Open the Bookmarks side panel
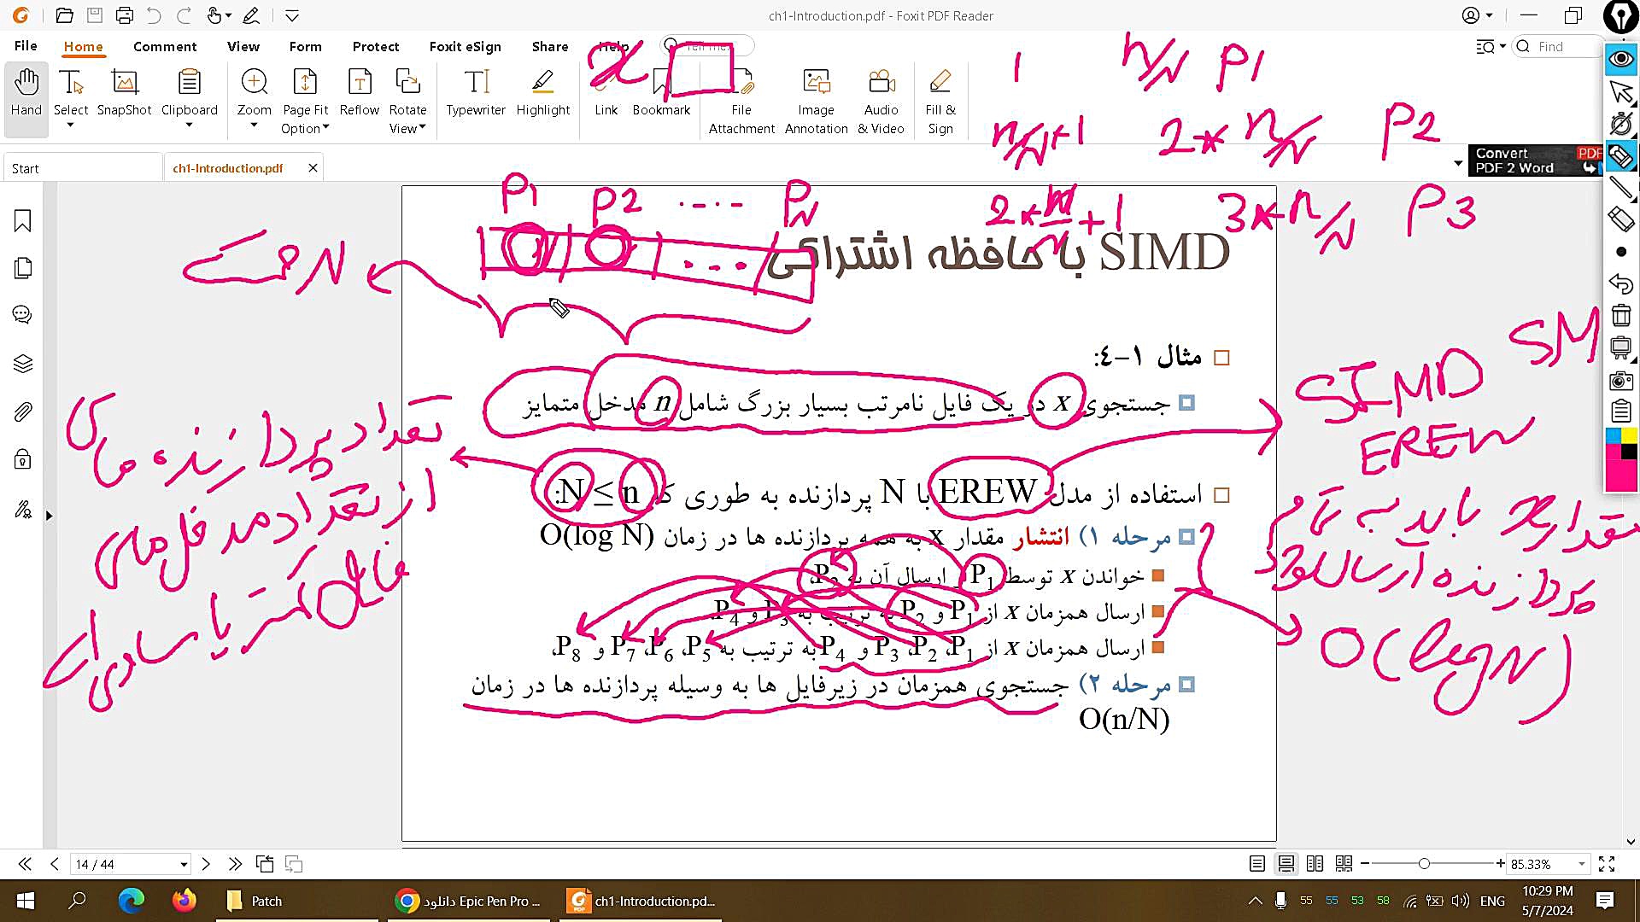The image size is (1640, 922). (23, 221)
